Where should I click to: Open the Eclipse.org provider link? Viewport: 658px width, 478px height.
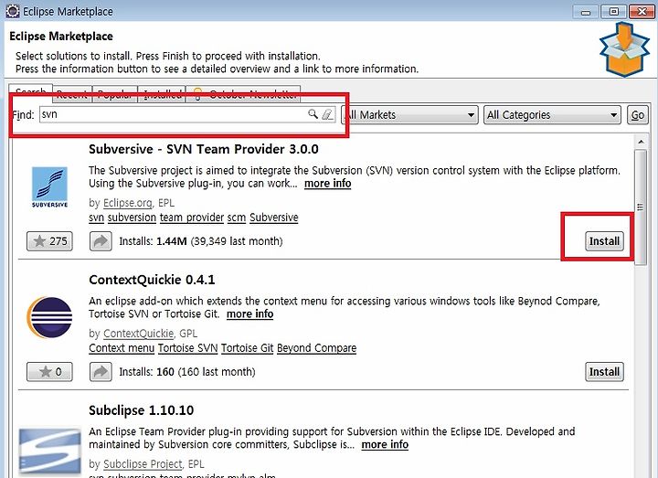coord(128,203)
